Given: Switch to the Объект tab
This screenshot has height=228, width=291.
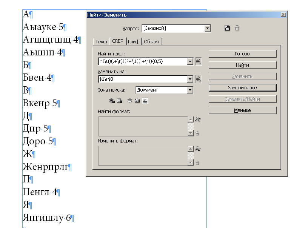Looking at the screenshot, I should [x=152, y=41].
